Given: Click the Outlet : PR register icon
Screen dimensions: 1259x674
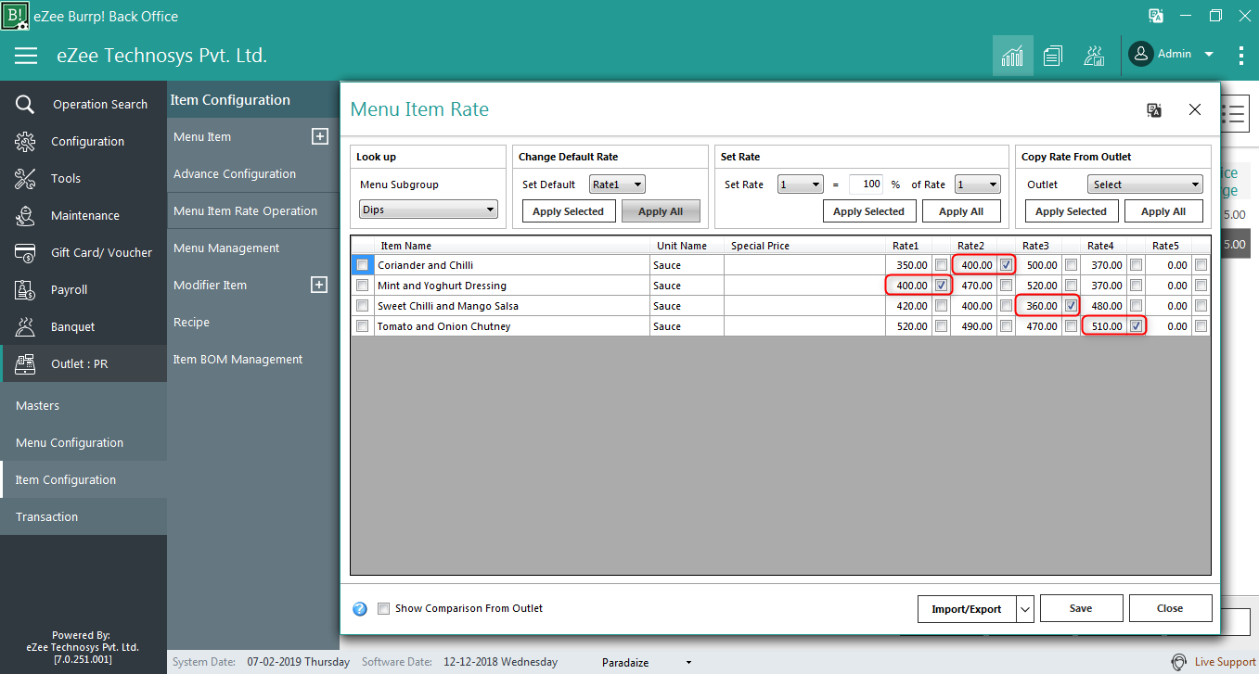Looking at the screenshot, I should pos(25,364).
